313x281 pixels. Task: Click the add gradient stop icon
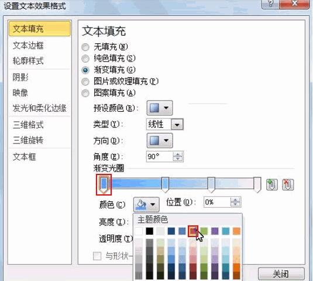(272, 184)
